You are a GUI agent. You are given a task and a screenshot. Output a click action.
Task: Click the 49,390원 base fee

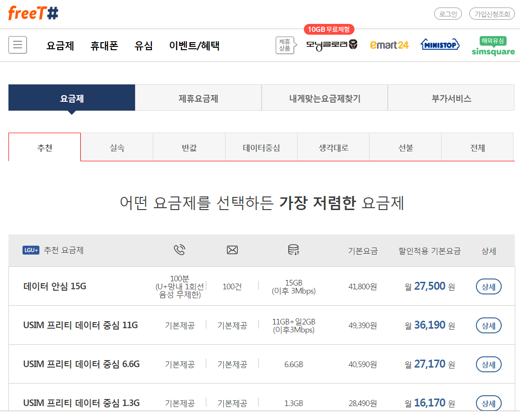[x=362, y=325]
